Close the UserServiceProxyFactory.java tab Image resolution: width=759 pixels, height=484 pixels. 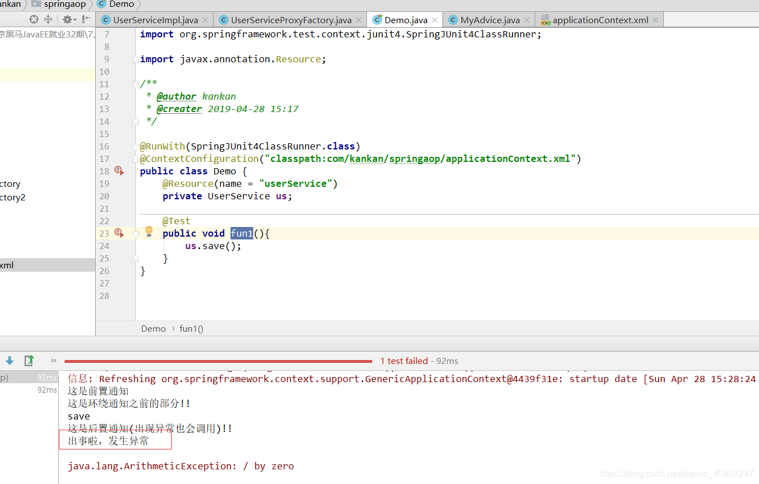(359, 20)
